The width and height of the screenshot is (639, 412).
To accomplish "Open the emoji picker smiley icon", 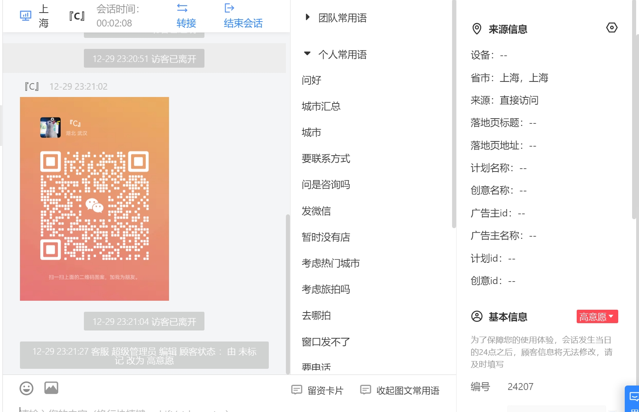I will coord(26,388).
